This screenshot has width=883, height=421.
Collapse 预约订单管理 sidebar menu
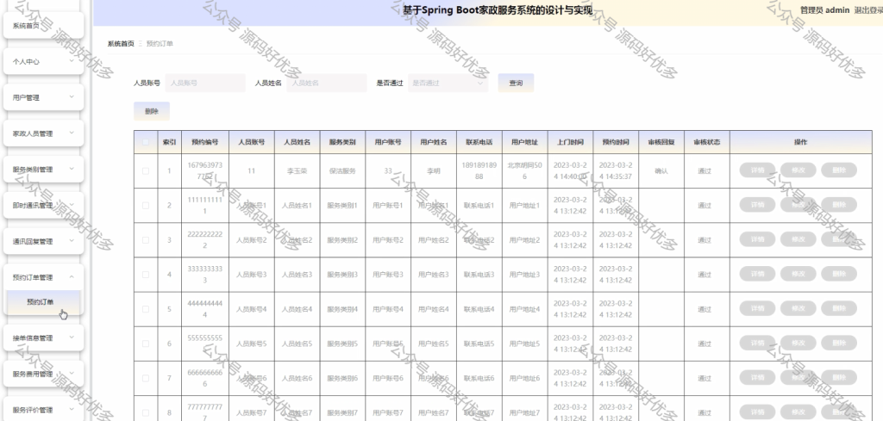(43, 277)
